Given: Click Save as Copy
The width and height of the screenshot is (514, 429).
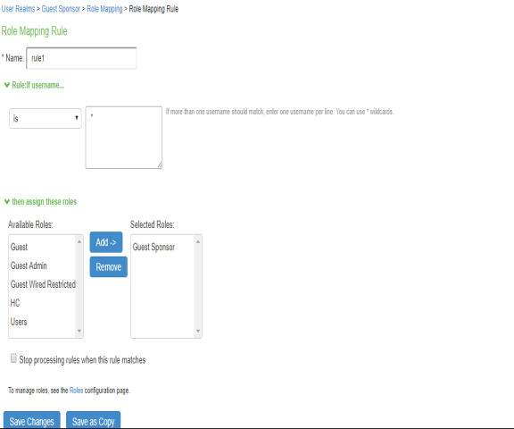Looking at the screenshot, I should pyautogui.click(x=94, y=421).
